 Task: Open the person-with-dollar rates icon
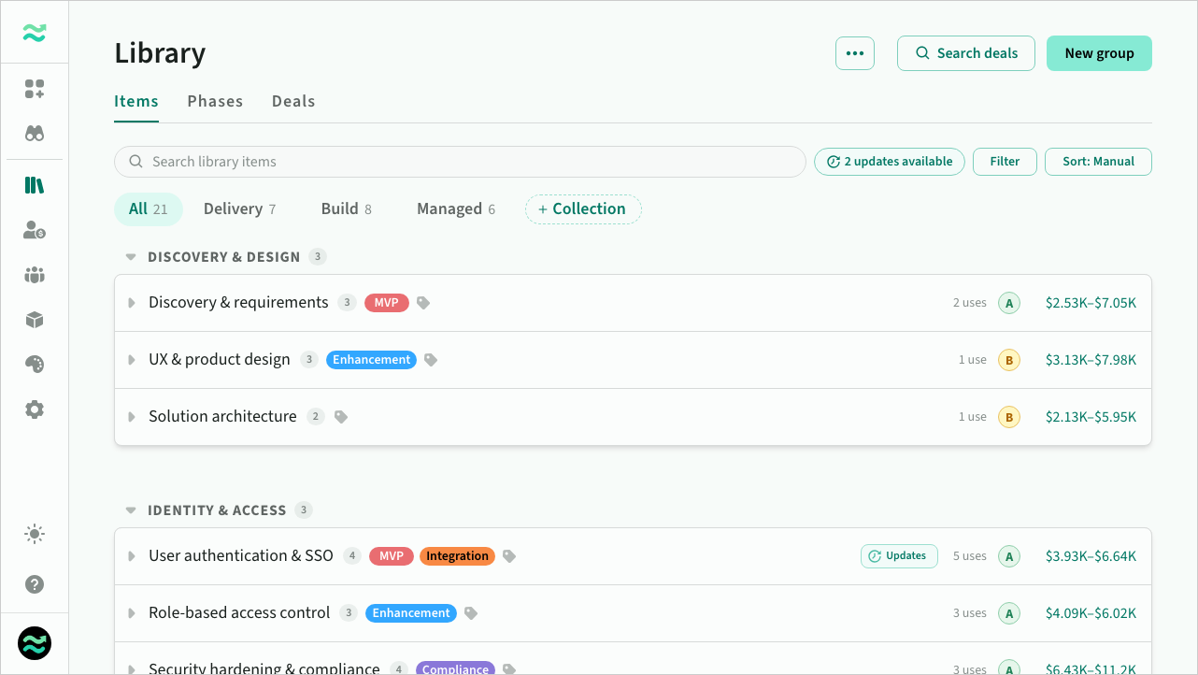click(x=35, y=230)
